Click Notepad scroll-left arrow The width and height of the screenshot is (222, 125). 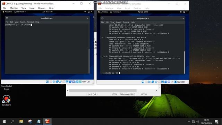coord(68,91)
